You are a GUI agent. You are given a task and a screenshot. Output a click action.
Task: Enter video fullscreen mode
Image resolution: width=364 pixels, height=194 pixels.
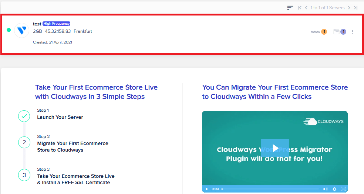[x=343, y=189]
